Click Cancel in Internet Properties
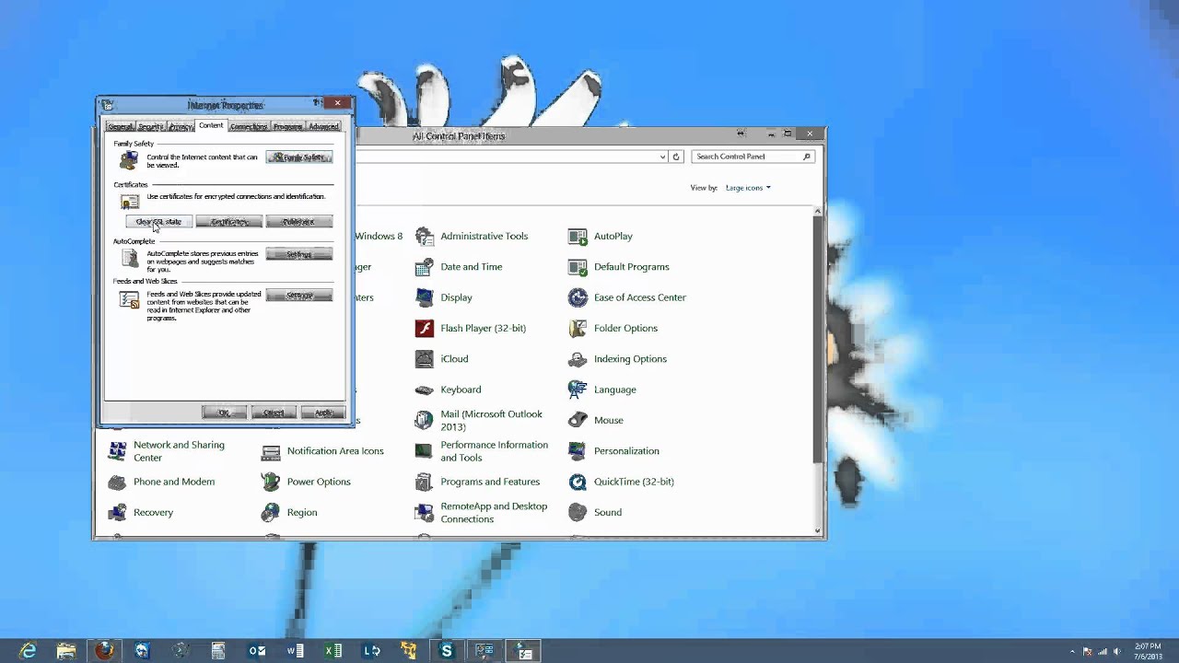The width and height of the screenshot is (1179, 663). coord(274,413)
